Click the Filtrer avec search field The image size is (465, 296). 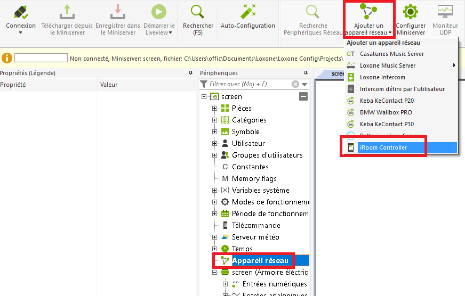pyautogui.click(x=248, y=84)
